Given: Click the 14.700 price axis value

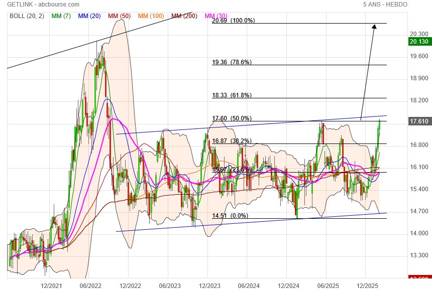Looking at the screenshot, I should (419, 211).
